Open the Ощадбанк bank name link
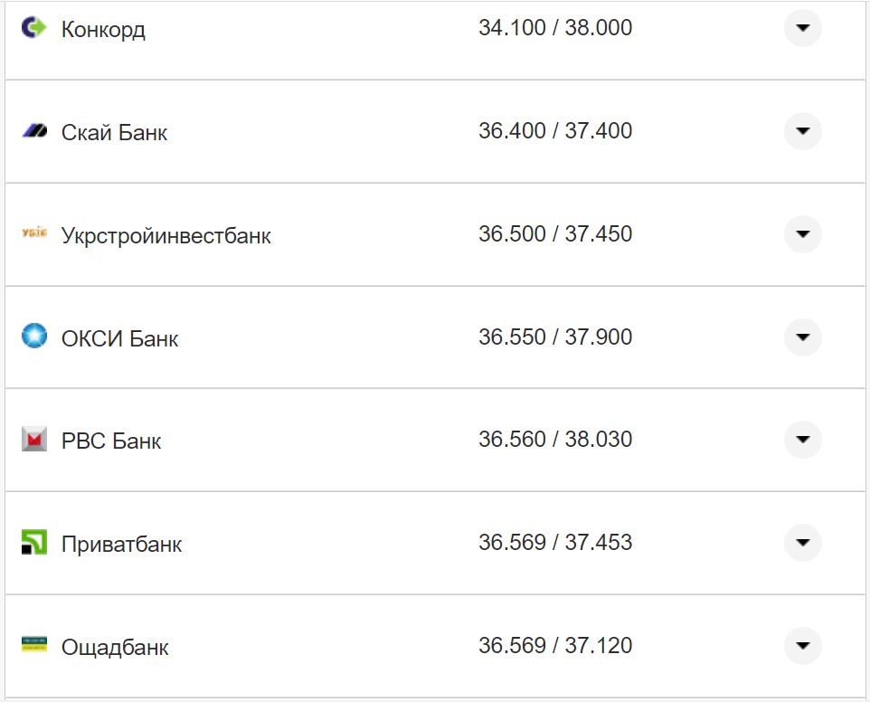 [115, 648]
